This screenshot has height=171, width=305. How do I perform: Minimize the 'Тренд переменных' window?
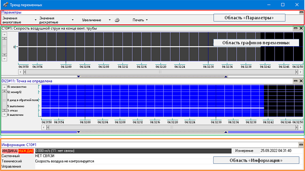269,4
